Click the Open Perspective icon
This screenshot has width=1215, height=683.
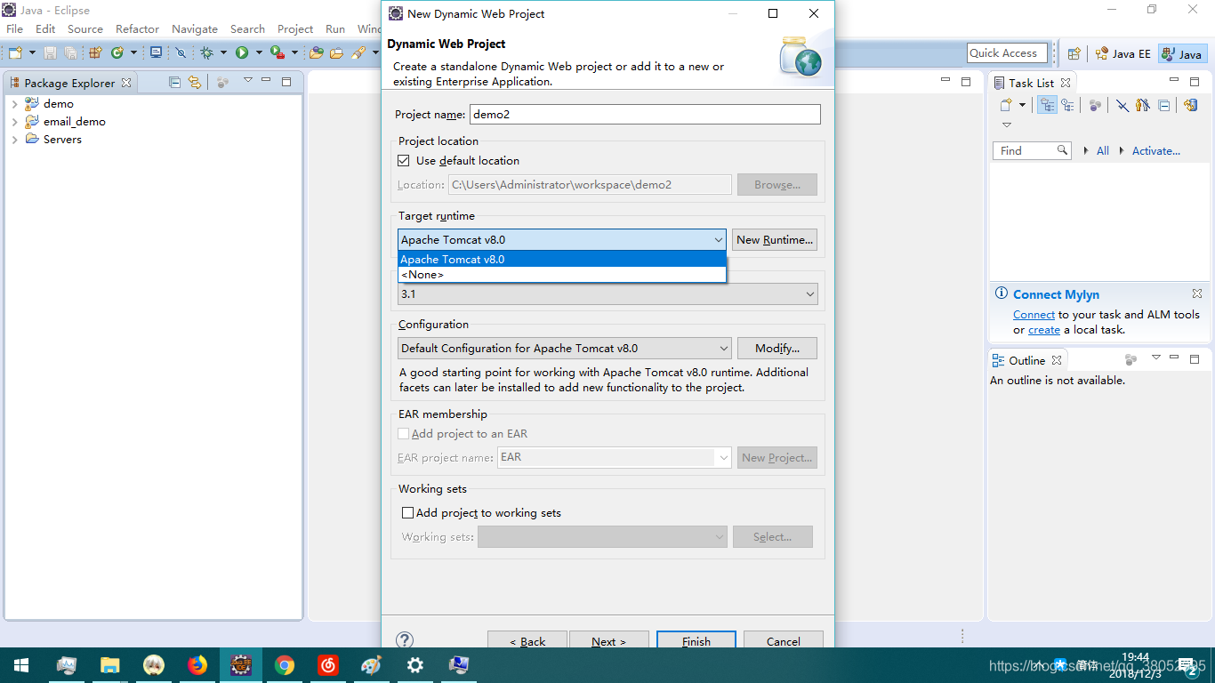click(x=1074, y=53)
